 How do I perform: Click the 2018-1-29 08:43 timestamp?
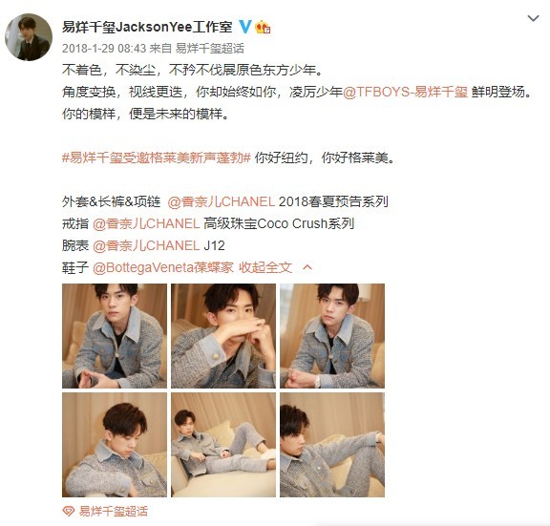(x=104, y=49)
